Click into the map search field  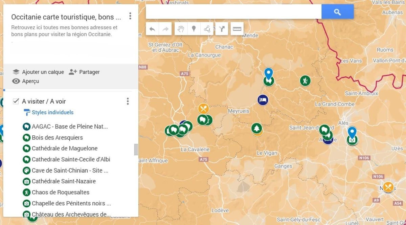(x=233, y=12)
